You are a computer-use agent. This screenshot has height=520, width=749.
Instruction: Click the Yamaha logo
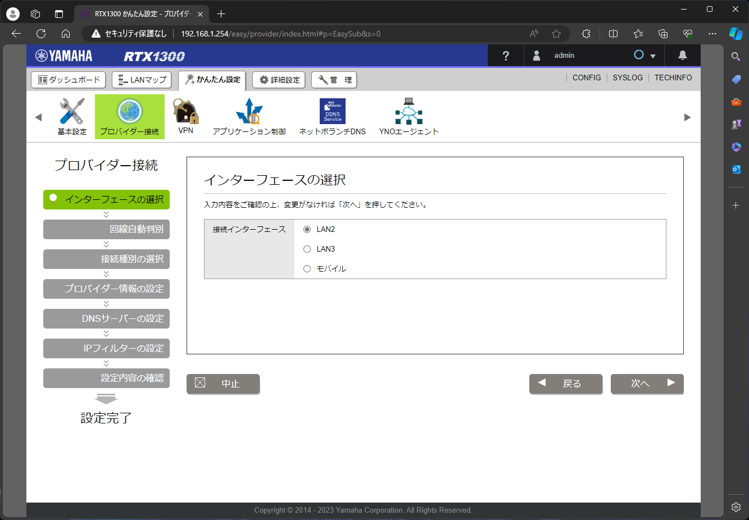click(64, 56)
